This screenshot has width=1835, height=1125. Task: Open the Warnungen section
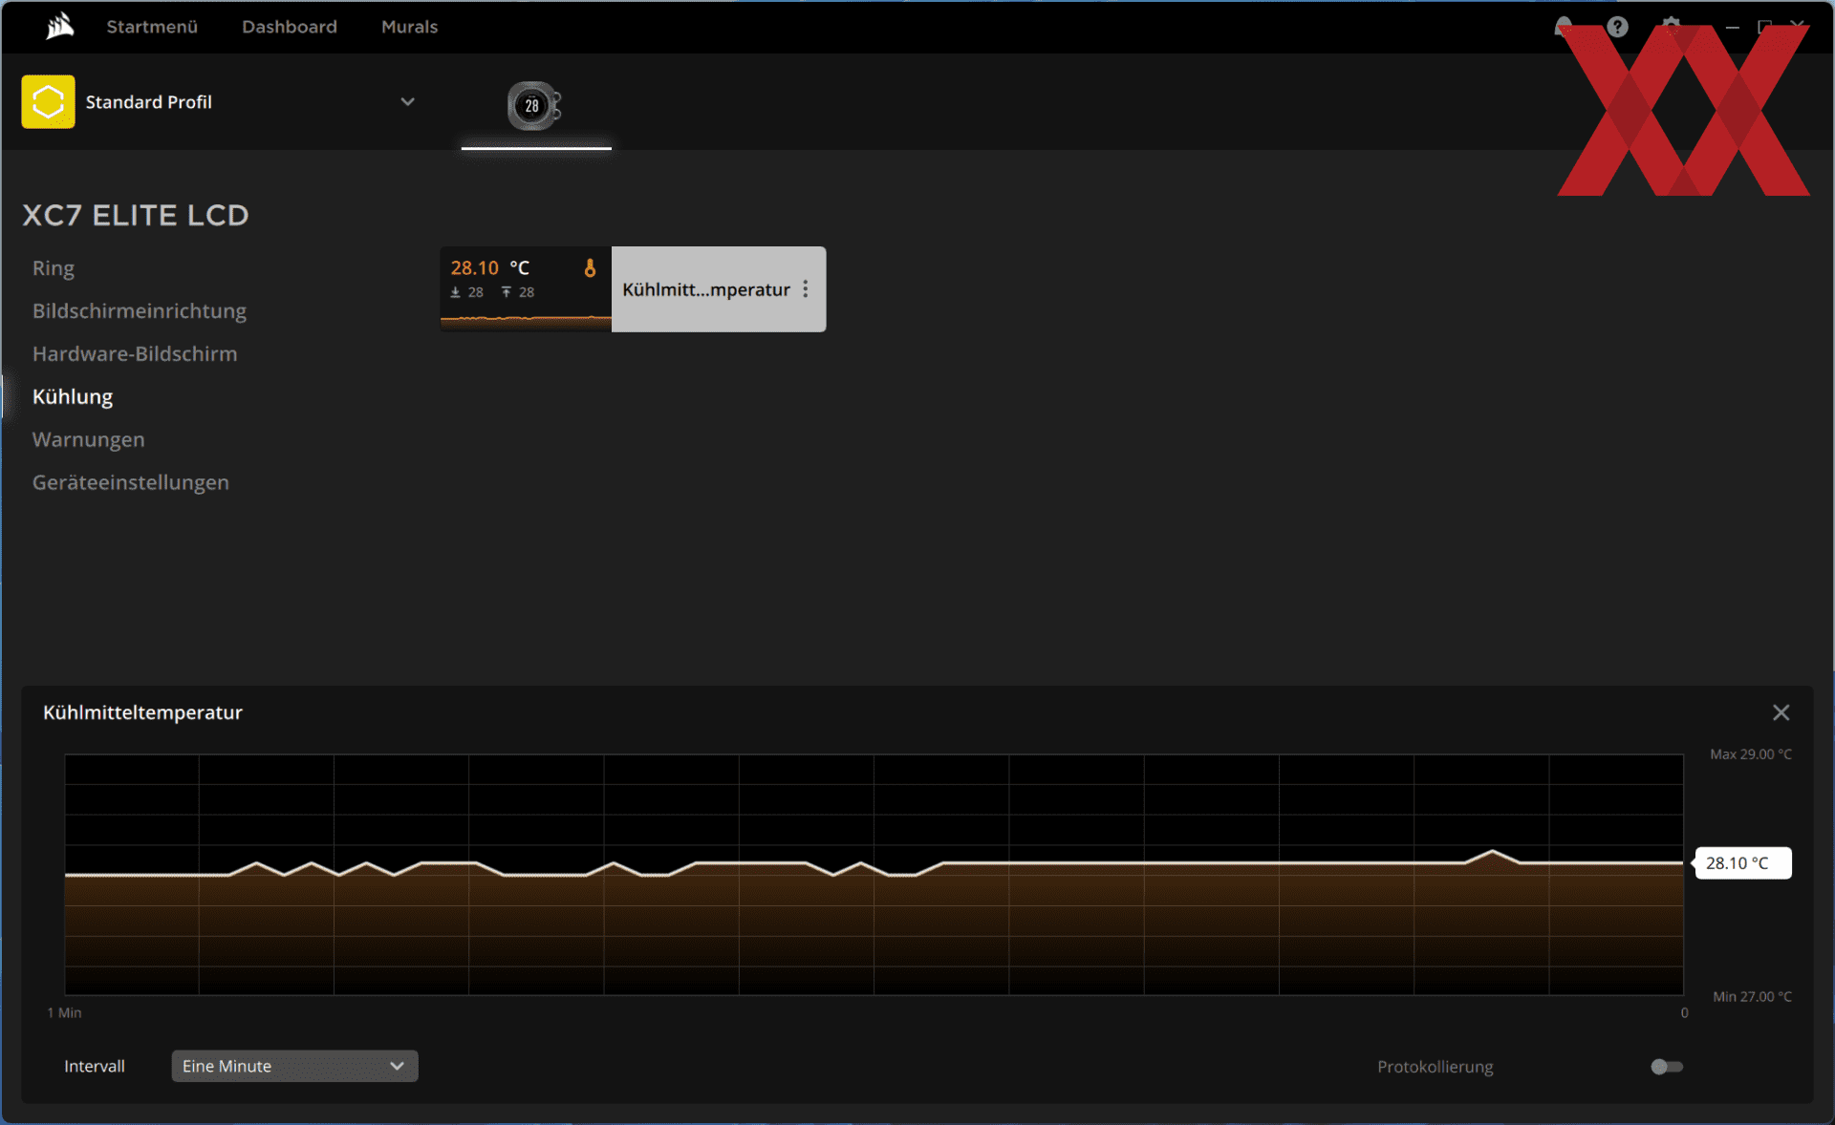(x=89, y=440)
